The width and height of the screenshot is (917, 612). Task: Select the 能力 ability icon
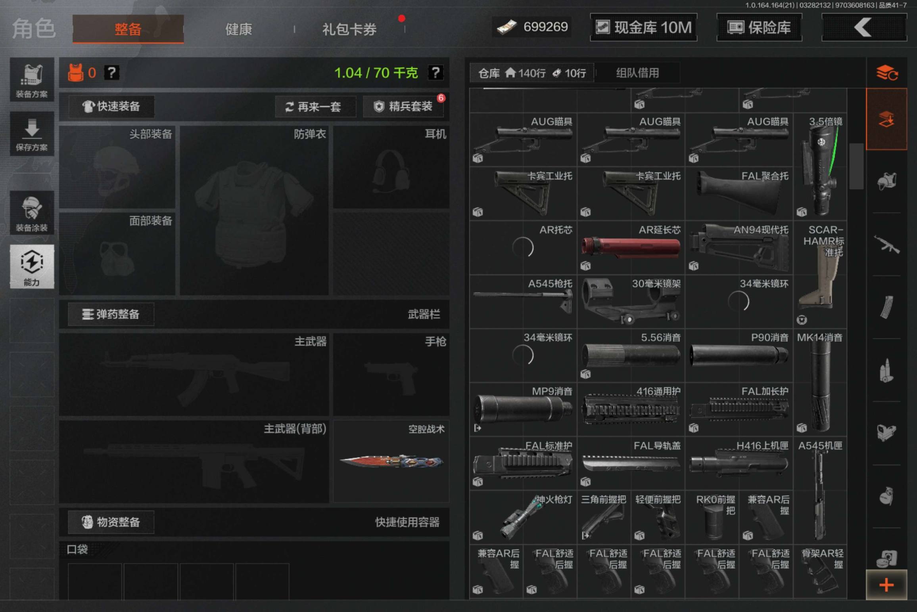point(32,266)
